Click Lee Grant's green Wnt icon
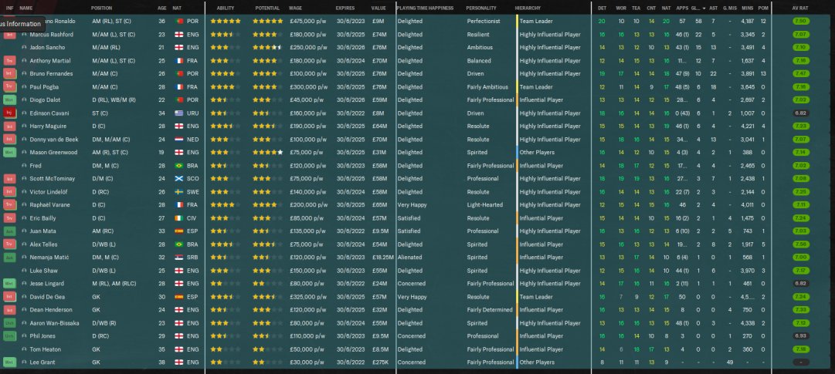 [x=9, y=362]
